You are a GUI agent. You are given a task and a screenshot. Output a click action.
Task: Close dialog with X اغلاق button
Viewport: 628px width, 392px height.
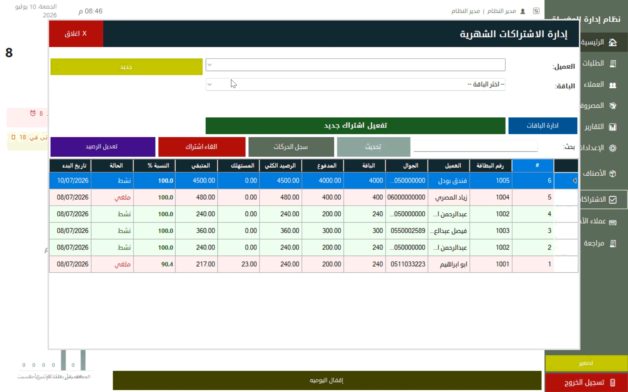pos(76,34)
